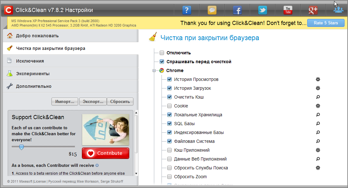Open settings gear for Сбросить Службы Поиска
Image resolution: width=348 pixels, height=188 pixels.
tap(318, 168)
